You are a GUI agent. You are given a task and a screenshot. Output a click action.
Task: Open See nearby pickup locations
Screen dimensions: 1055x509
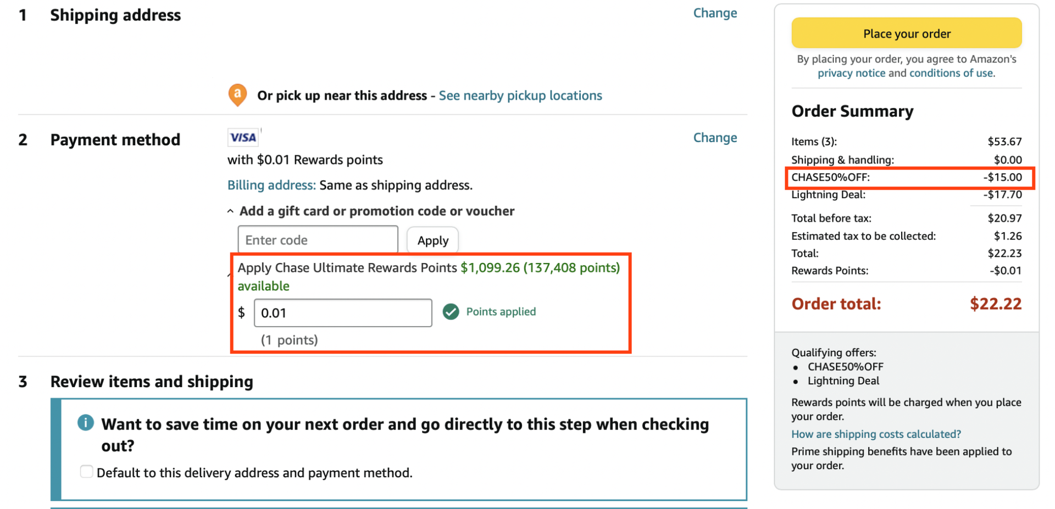520,95
